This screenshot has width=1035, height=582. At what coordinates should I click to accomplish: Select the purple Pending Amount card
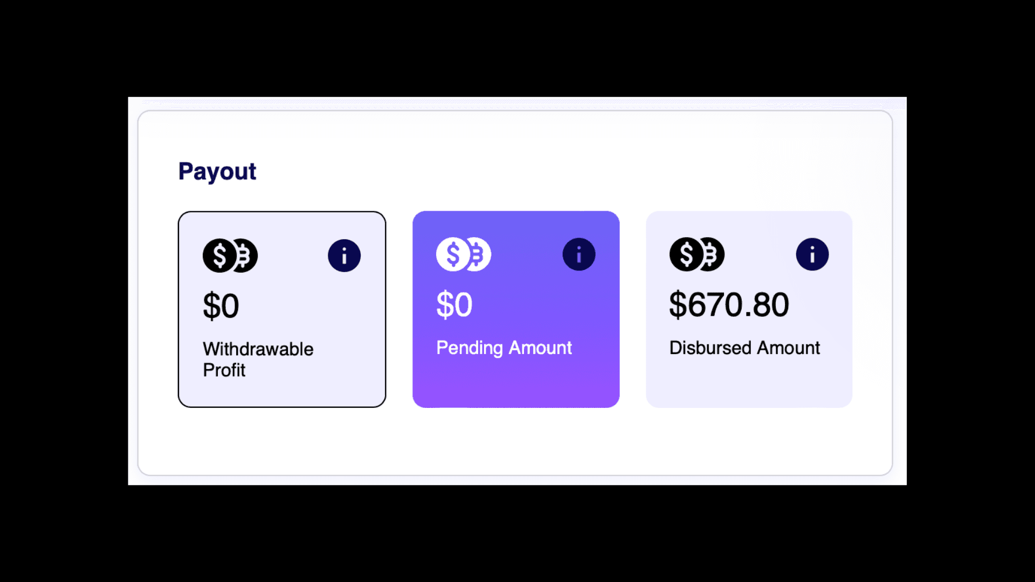tap(516, 309)
